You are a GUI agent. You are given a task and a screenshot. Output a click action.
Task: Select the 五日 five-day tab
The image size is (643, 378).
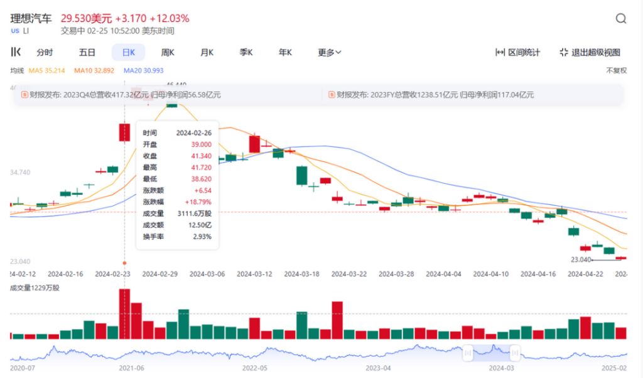(87, 53)
